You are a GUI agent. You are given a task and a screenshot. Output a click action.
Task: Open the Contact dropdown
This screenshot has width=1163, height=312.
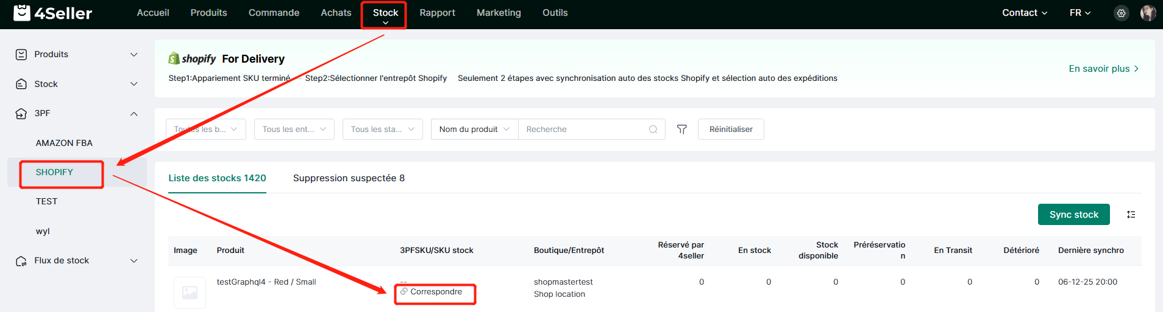coord(1025,13)
